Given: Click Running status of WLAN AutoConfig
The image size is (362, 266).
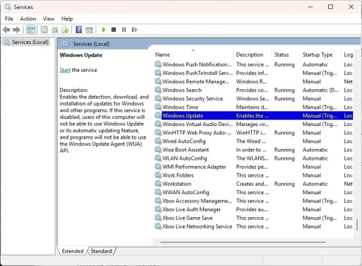Looking at the screenshot, I should click(284, 159).
